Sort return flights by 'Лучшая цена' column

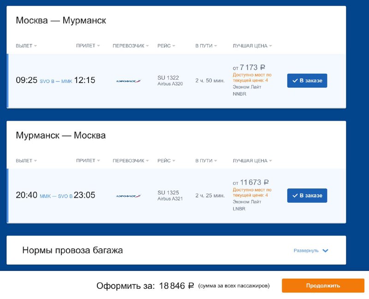(x=252, y=161)
